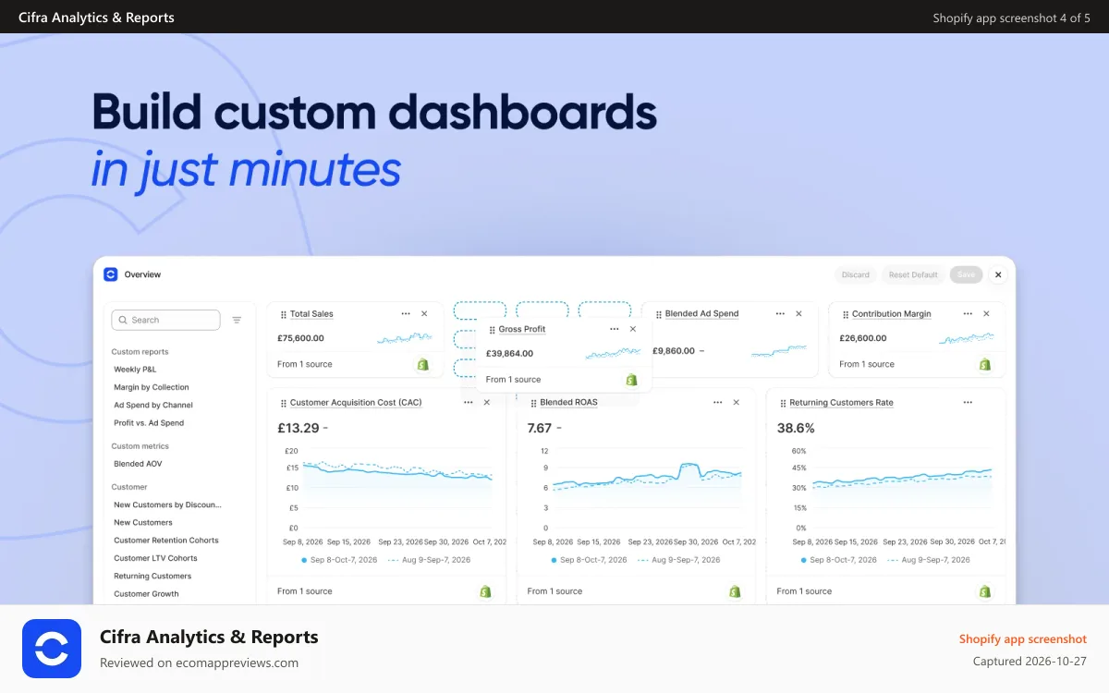Select the New Customers sidebar item
Image resolution: width=1109 pixels, height=693 pixels.
(x=143, y=523)
